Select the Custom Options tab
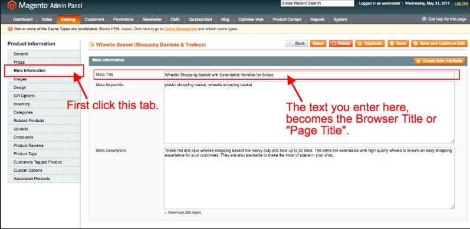The height and width of the screenshot is (229, 470). (44, 171)
